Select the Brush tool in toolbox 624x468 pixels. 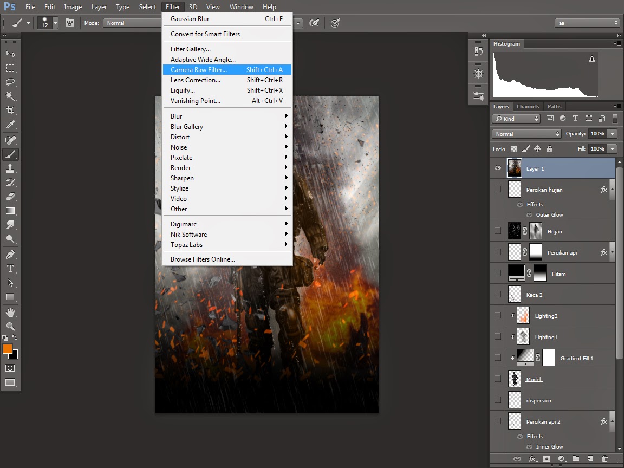click(x=10, y=154)
